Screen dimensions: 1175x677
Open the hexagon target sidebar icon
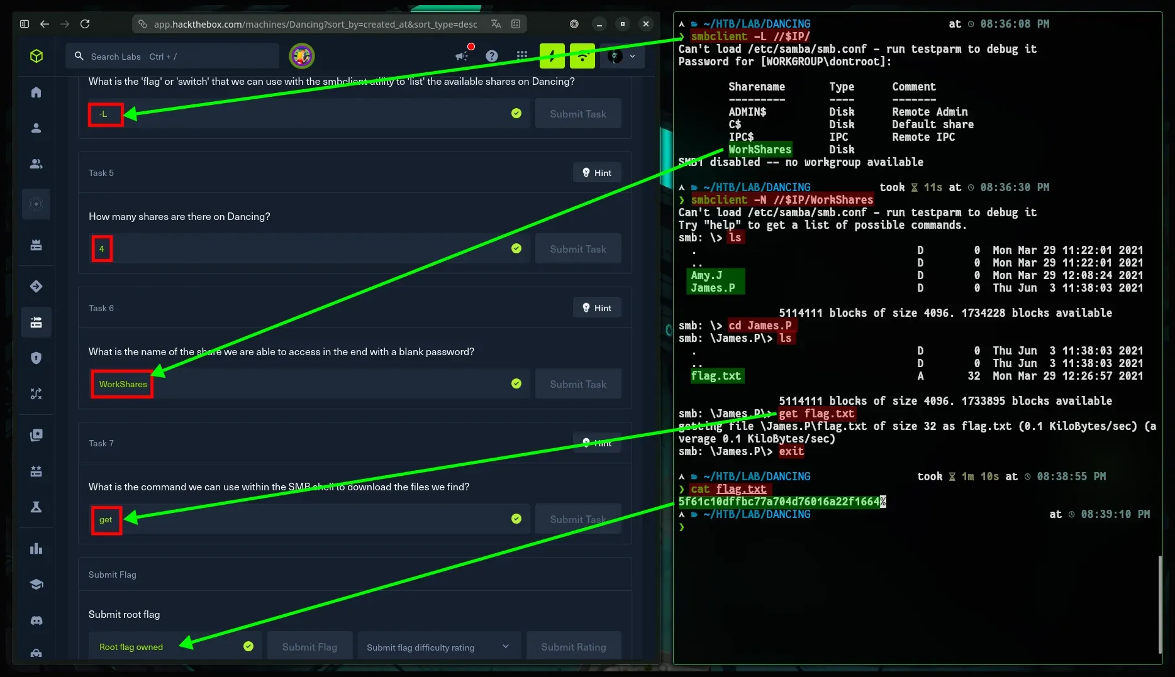[36, 204]
